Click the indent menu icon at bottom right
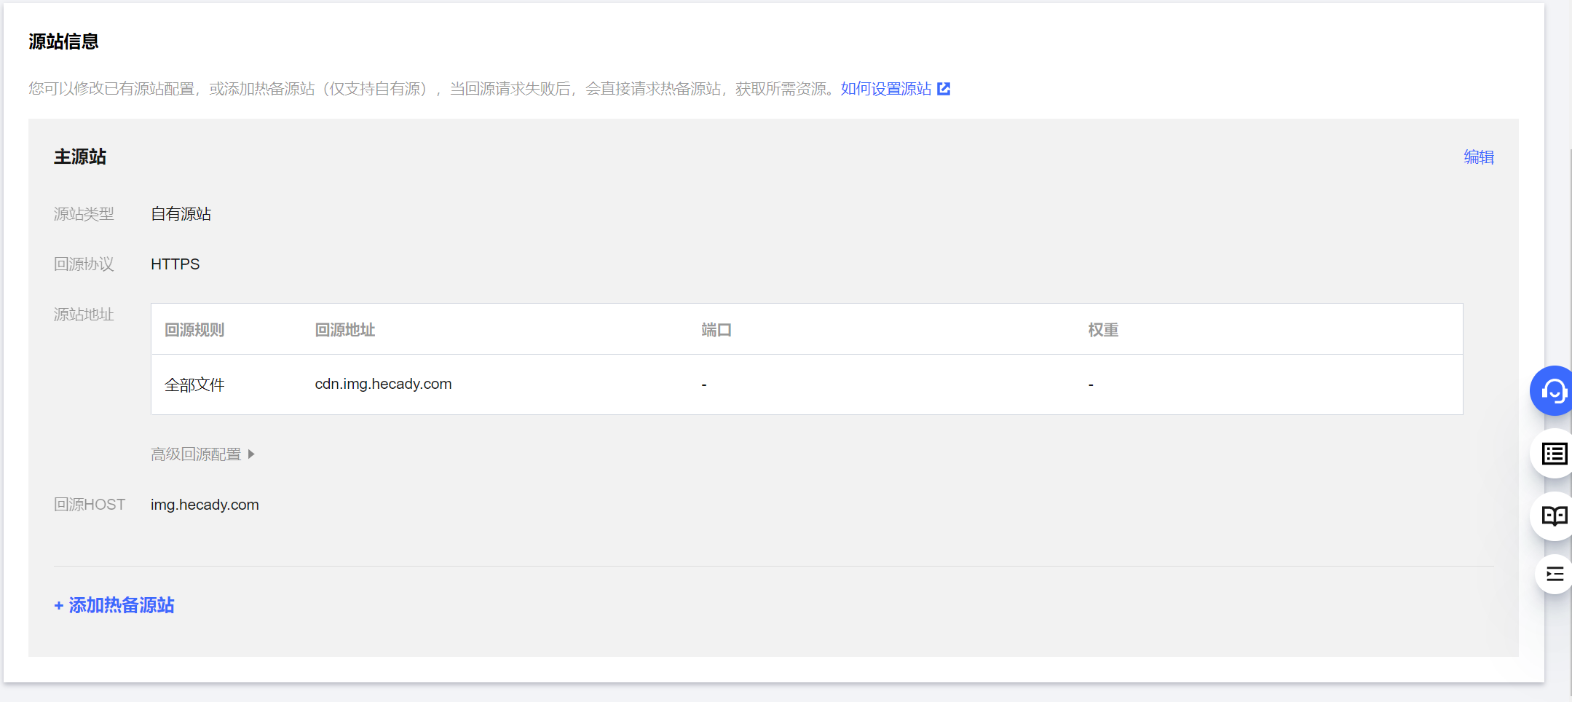 [x=1555, y=575]
